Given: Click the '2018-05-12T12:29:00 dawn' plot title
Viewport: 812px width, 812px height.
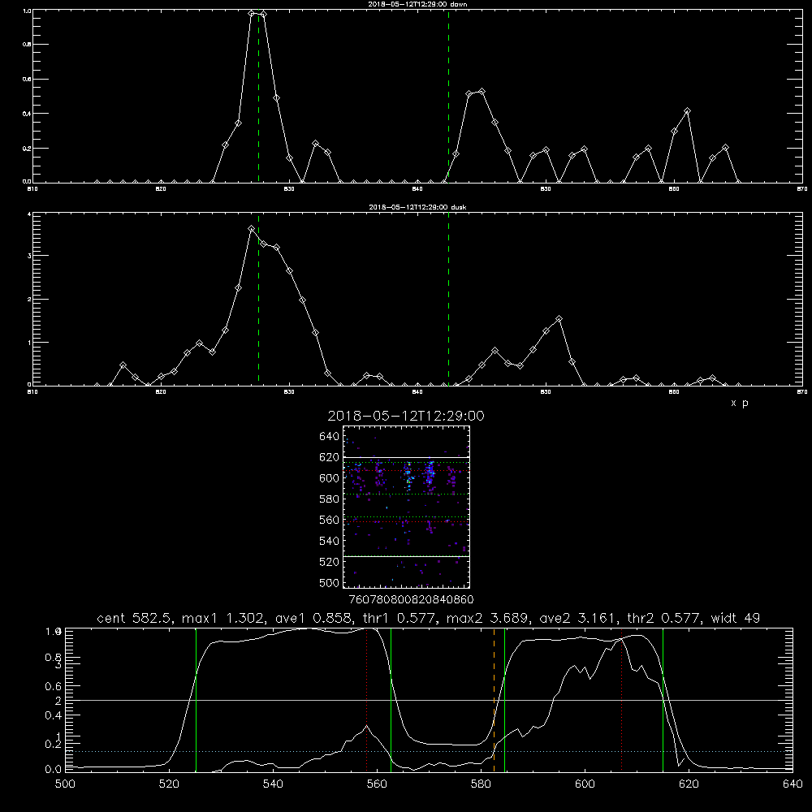Looking at the screenshot, I should [417, 4].
